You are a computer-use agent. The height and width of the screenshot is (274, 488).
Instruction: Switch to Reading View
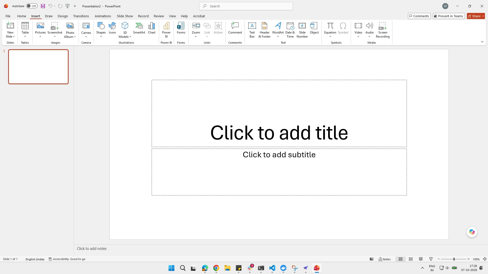421,259
